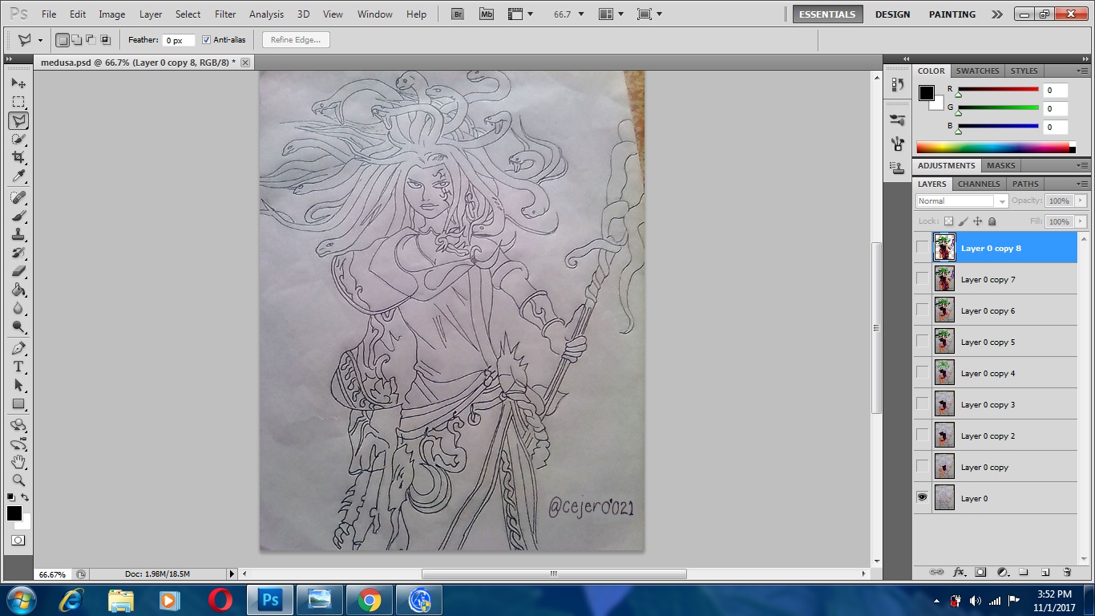The height and width of the screenshot is (616, 1095).
Task: Switch to the Channels tab
Action: (979, 184)
